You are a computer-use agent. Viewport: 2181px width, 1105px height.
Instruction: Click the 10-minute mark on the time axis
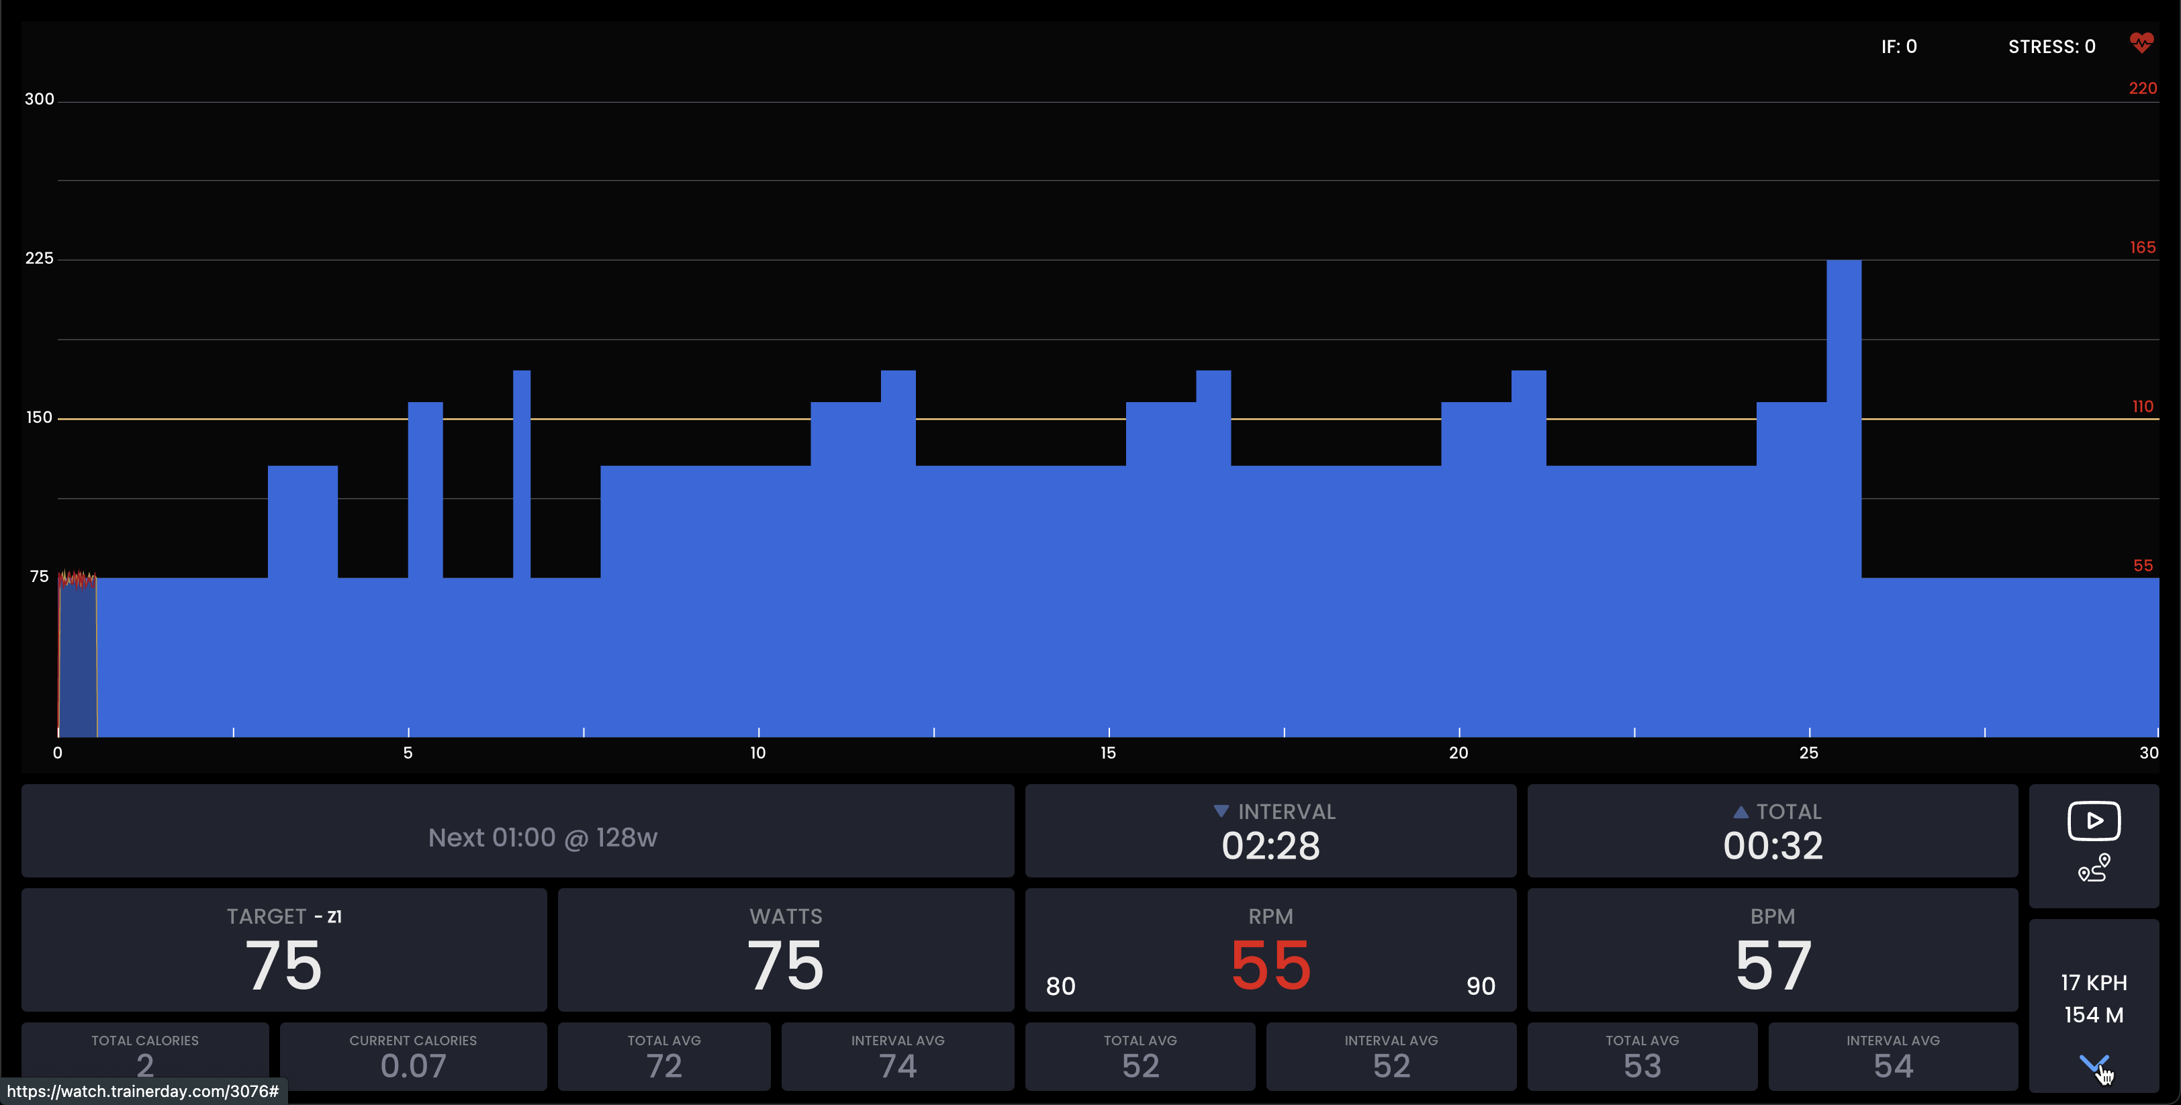[757, 753]
